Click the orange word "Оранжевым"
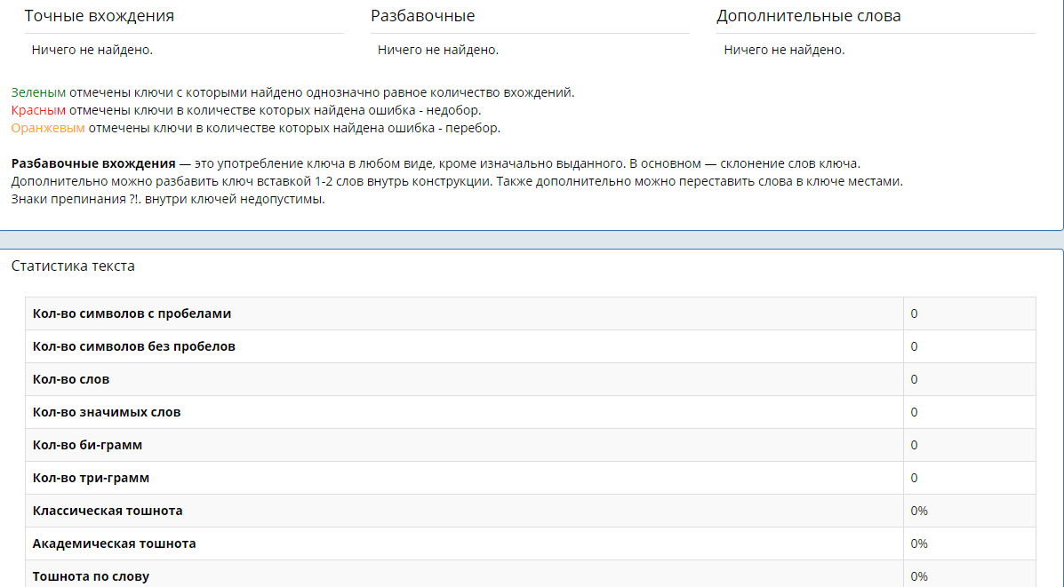The image size is (1064, 587). [47, 128]
